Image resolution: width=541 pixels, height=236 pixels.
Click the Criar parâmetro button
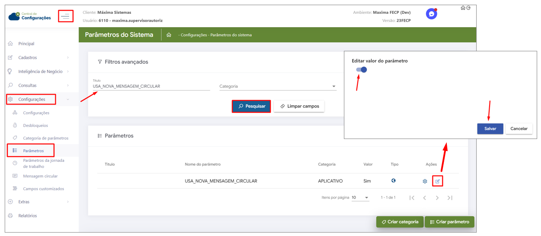[x=449, y=222]
